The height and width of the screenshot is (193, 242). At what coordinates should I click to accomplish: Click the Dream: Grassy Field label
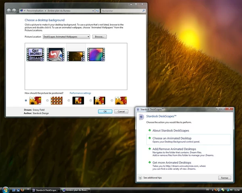click(x=34, y=110)
